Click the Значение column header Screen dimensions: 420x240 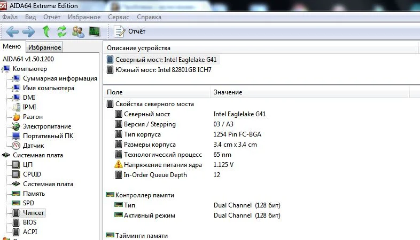310,92
